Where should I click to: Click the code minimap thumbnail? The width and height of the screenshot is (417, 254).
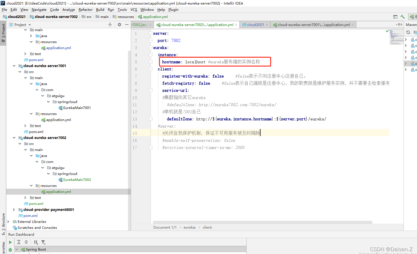click(396, 37)
